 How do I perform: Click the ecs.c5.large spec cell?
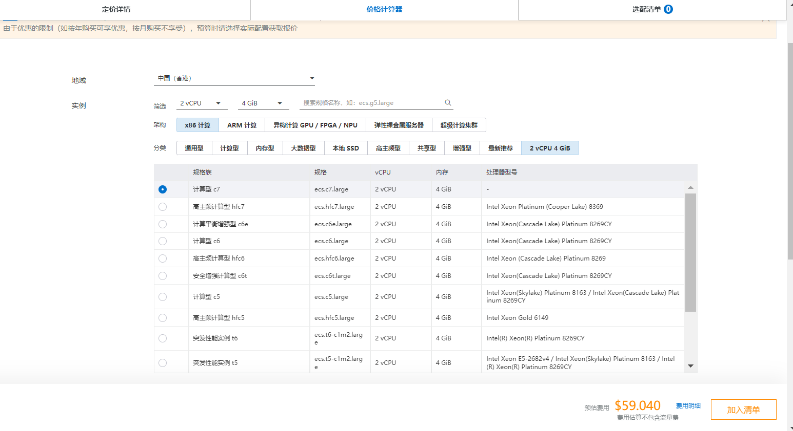(x=340, y=297)
